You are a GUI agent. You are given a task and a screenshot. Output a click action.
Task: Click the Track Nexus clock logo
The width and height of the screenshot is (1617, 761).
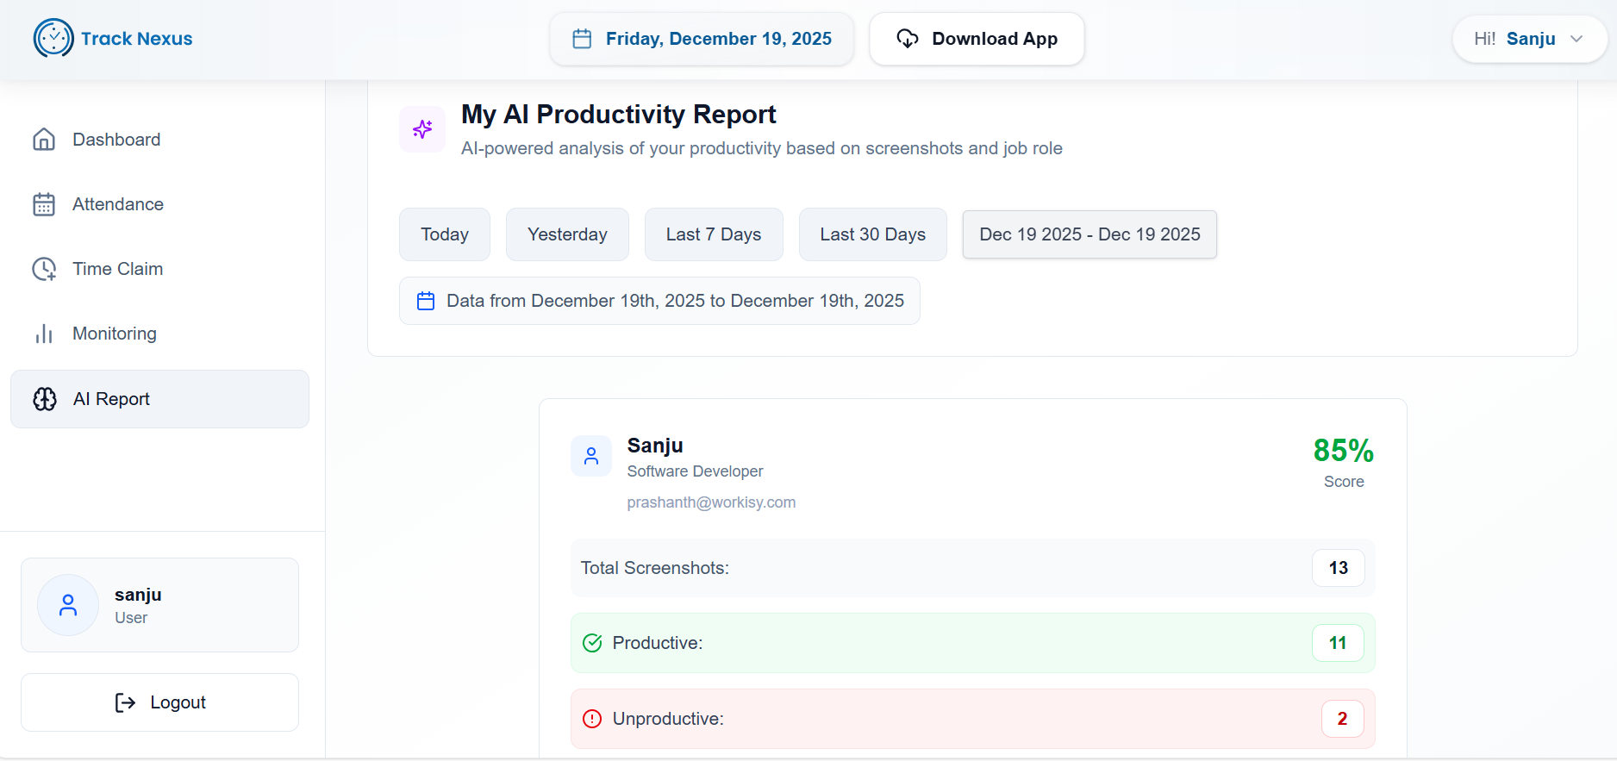click(x=53, y=38)
